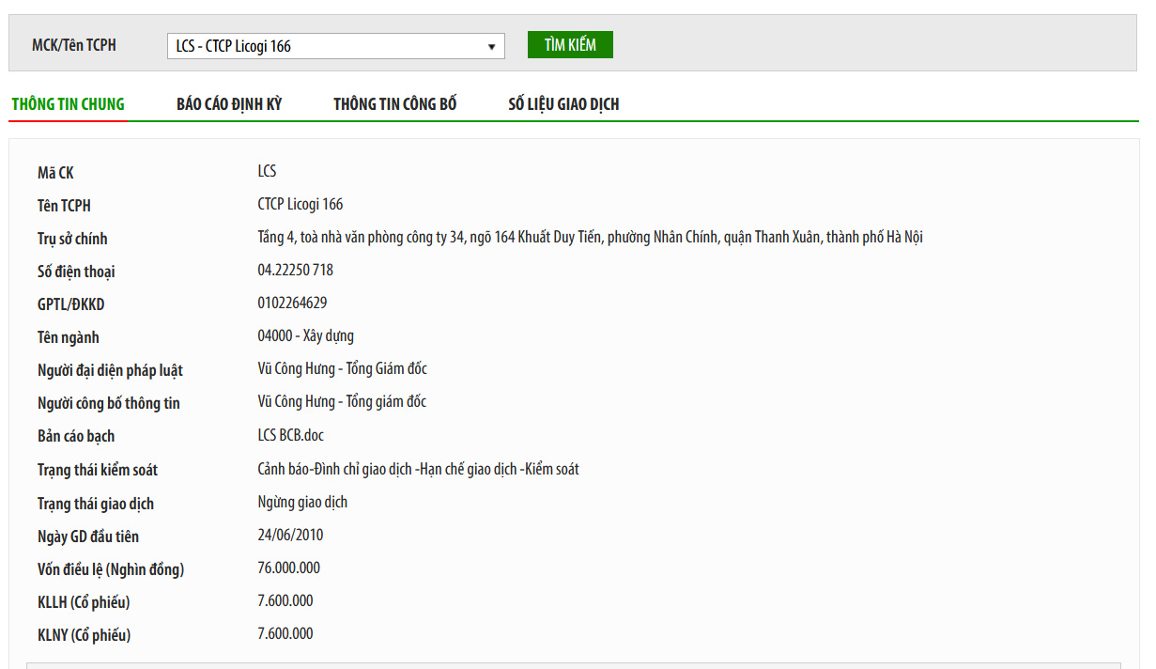Open the BÁO CÁO ĐỊNH KỲ tab
Image resolution: width=1156 pixels, height=669 pixels.
[x=229, y=104]
